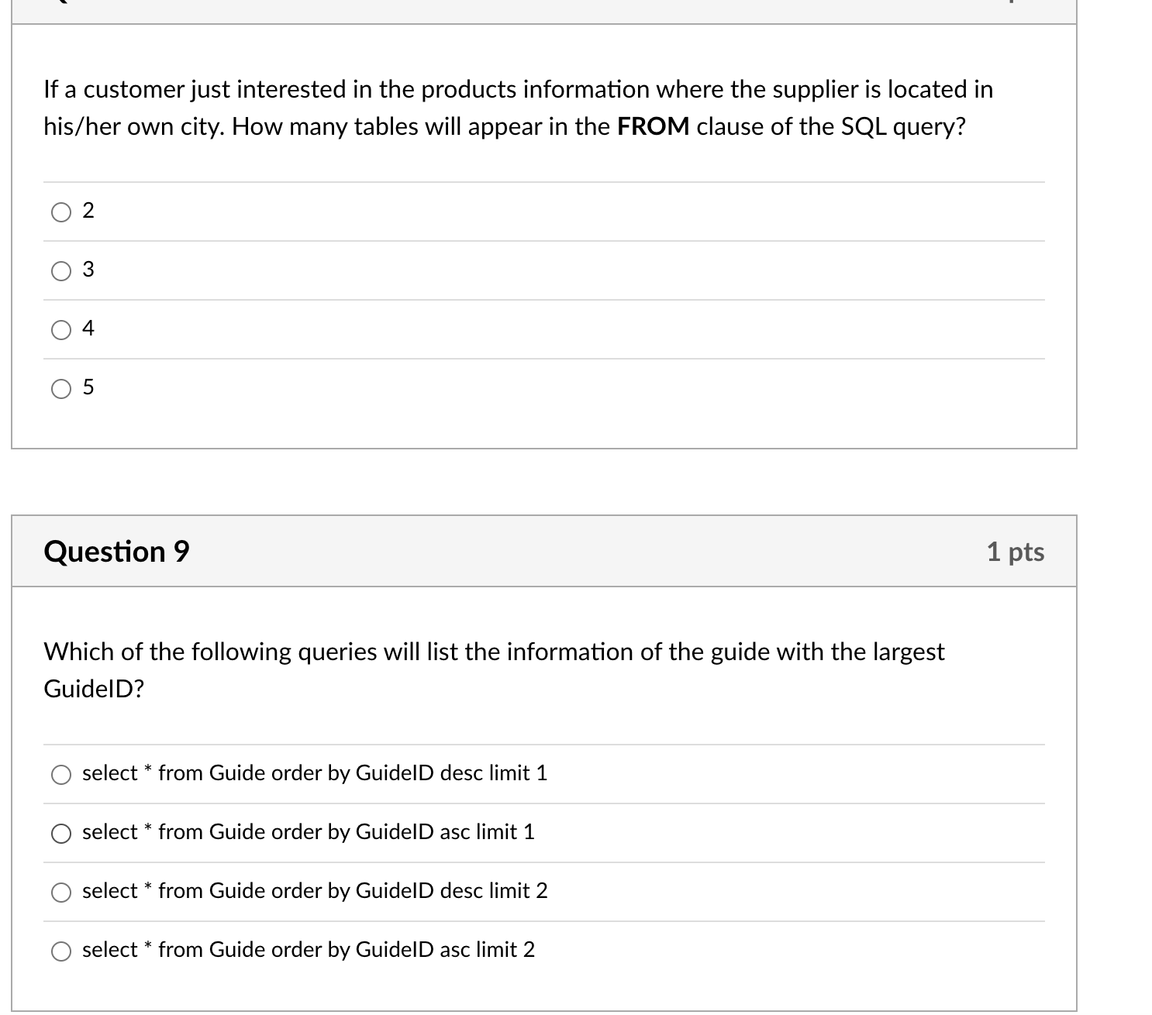Screen dimensions: 1152x1015
Task: Select 'select * from Guide order by GuideID asc limit 1'
Action: coord(61,833)
